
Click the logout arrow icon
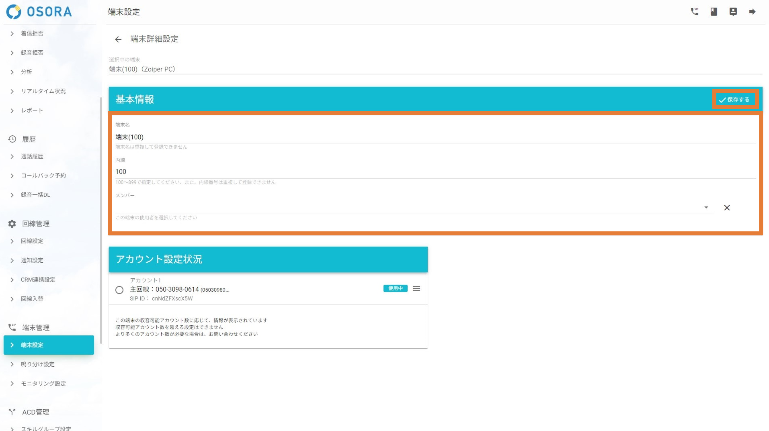click(752, 12)
